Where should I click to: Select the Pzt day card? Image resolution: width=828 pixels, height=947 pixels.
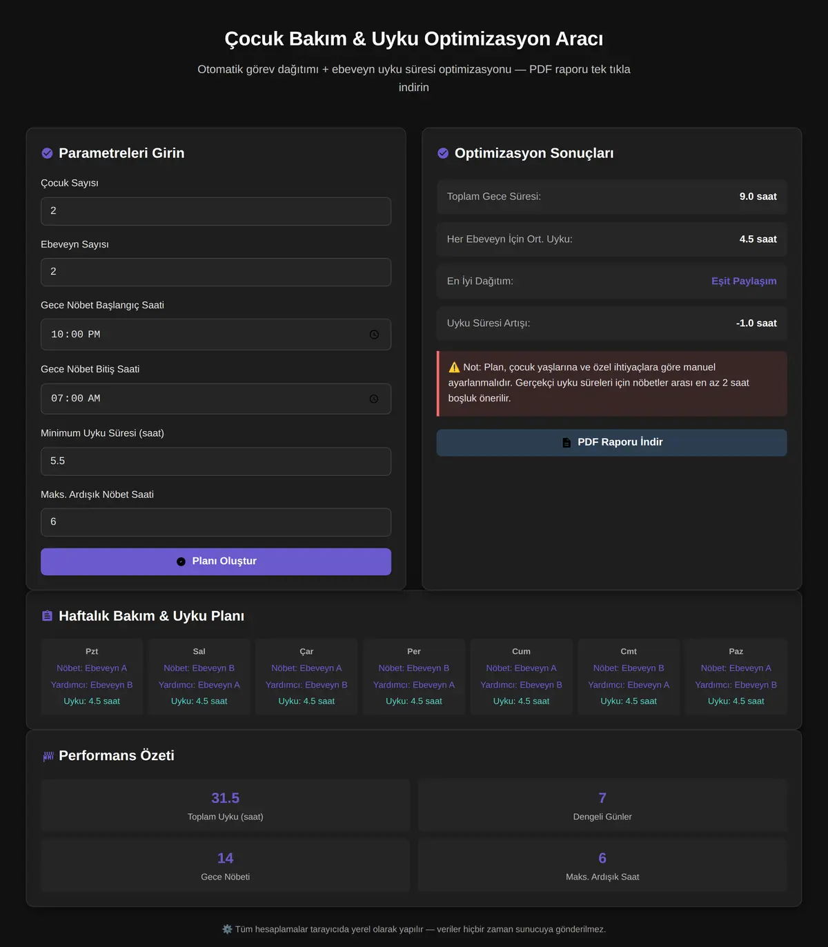tap(92, 677)
